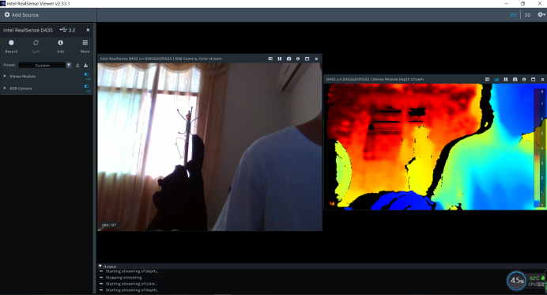Open device Info icon
Viewport: 547px width, 295px height.
[60, 43]
